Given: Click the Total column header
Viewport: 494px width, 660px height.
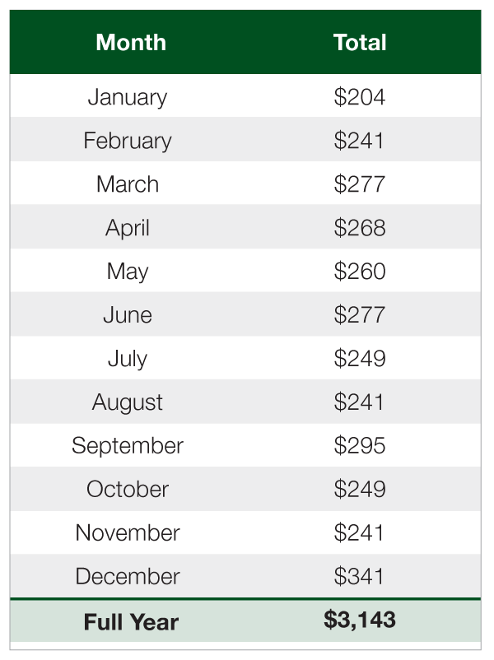Looking at the screenshot, I should coord(360,43).
